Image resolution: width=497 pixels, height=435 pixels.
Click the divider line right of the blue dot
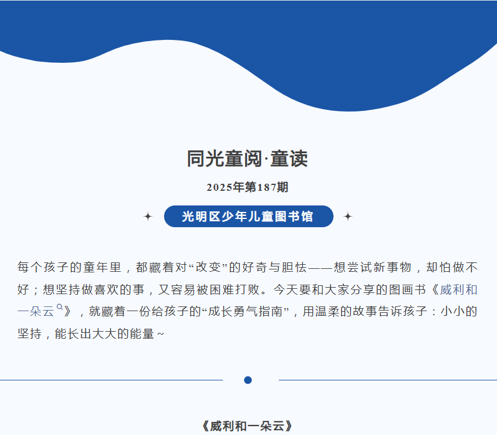(387, 380)
